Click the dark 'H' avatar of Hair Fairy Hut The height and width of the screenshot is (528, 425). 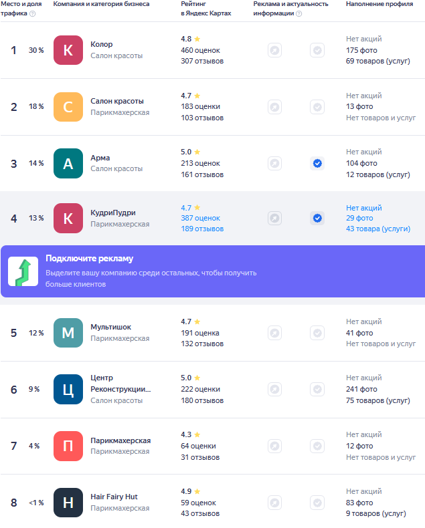68,503
